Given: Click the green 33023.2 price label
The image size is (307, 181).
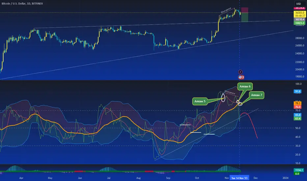Looking at the screenshot, I should click(299, 23).
